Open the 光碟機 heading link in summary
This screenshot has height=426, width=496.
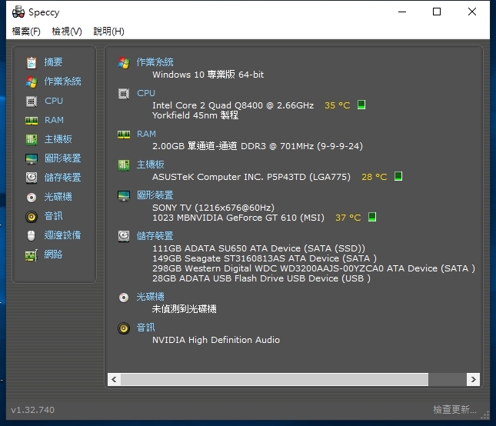151,297
